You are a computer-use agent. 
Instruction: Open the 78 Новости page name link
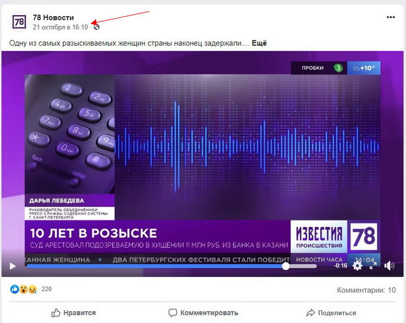pos(53,18)
